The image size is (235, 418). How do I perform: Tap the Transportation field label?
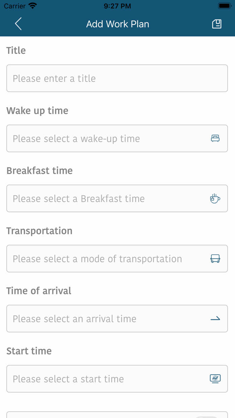39,231
